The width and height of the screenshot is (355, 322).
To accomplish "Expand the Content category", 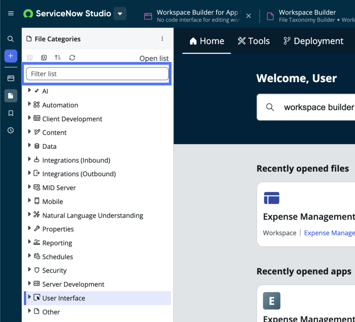I will 29,132.
